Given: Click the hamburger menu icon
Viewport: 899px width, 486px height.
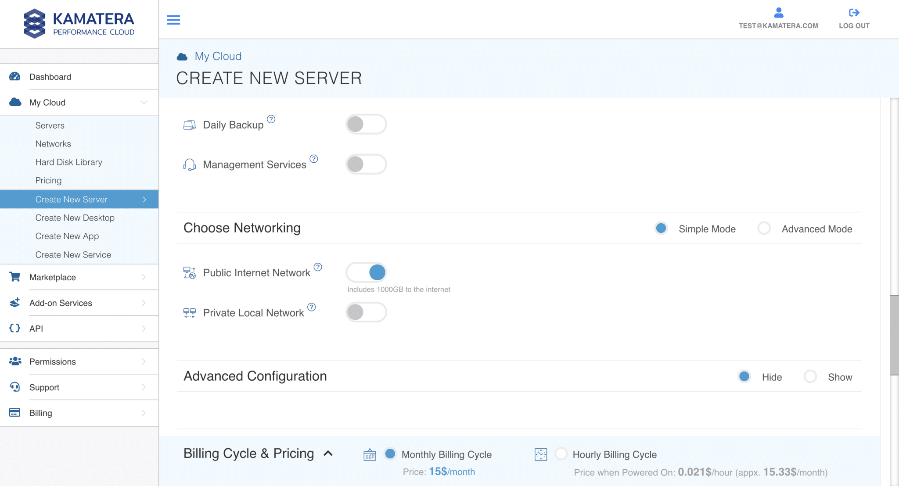Looking at the screenshot, I should tap(173, 20).
